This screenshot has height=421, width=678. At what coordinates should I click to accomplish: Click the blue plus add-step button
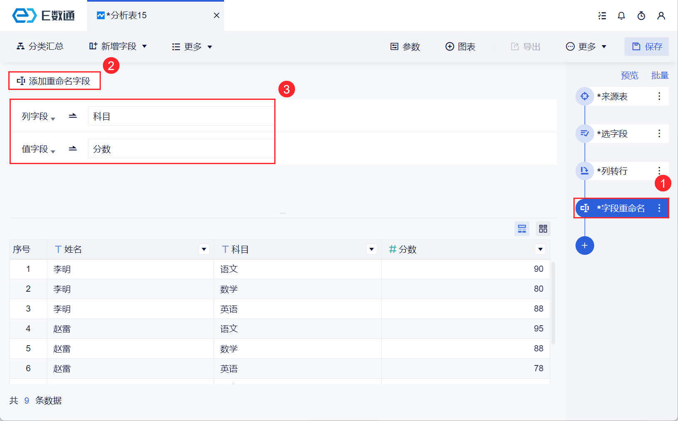[585, 246]
